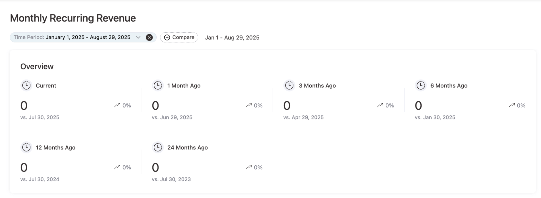Click the zero value on the Current card
541x198 pixels.
pos(24,105)
